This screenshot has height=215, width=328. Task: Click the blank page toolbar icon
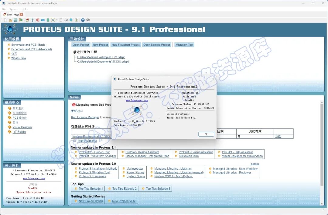pos(61,20)
